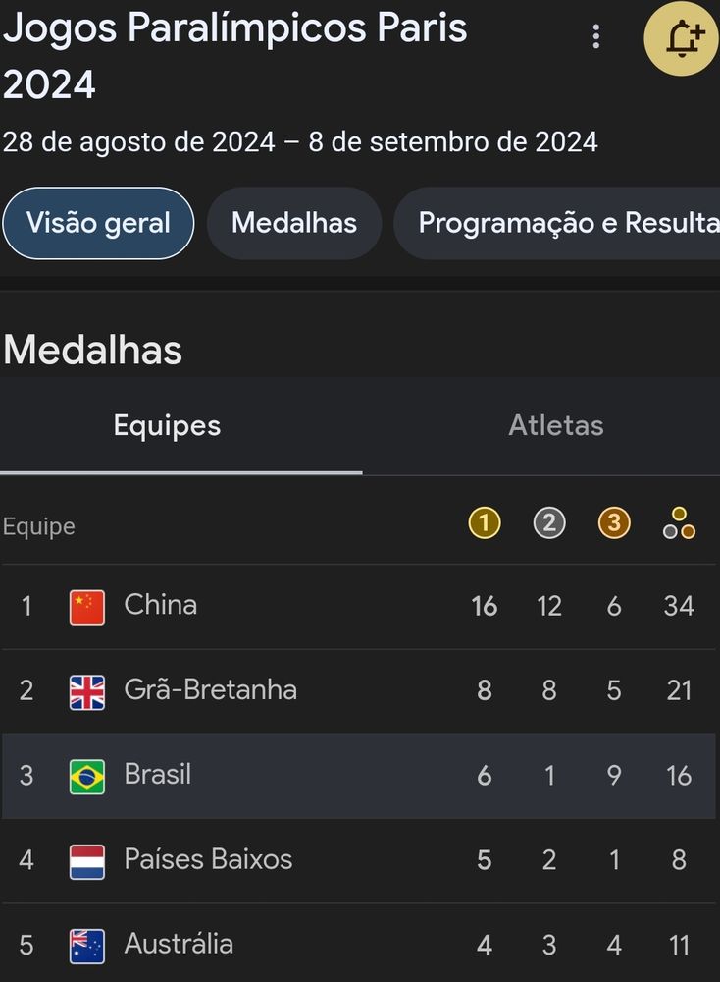
Task: Tap the Australia flag icon
Action: 87,946
